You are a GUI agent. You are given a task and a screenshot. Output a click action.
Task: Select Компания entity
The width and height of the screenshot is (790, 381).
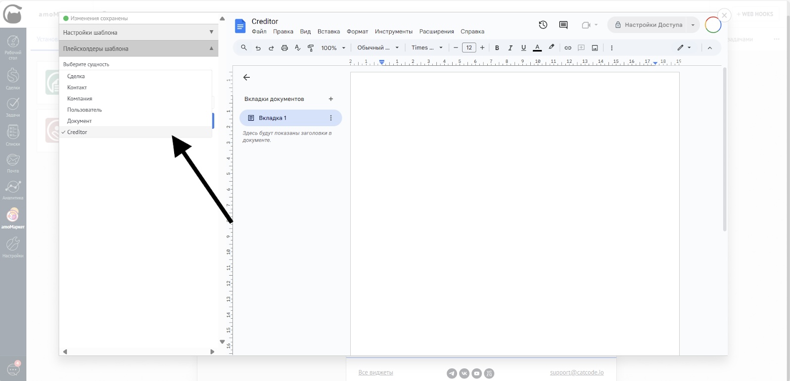click(x=136, y=98)
